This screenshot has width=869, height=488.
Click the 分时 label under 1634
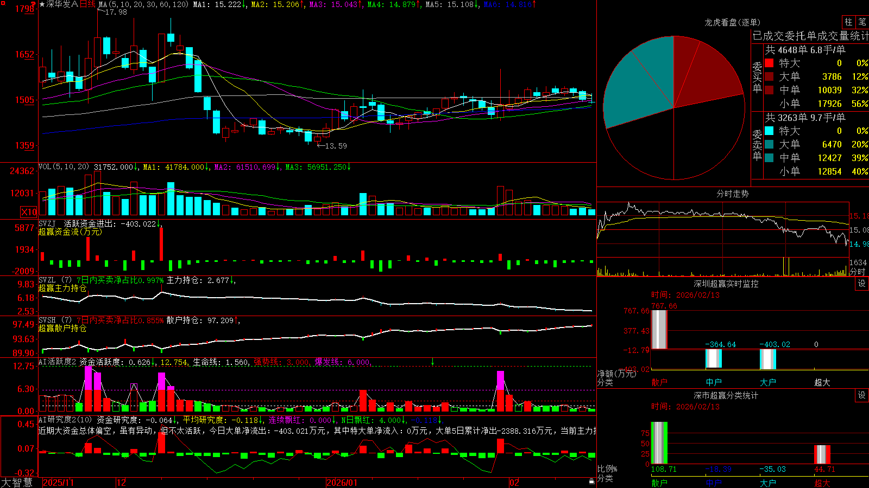coord(858,272)
